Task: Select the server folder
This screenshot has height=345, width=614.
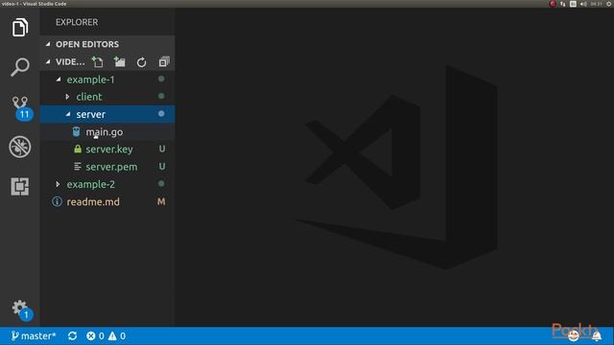Action: click(x=107, y=114)
